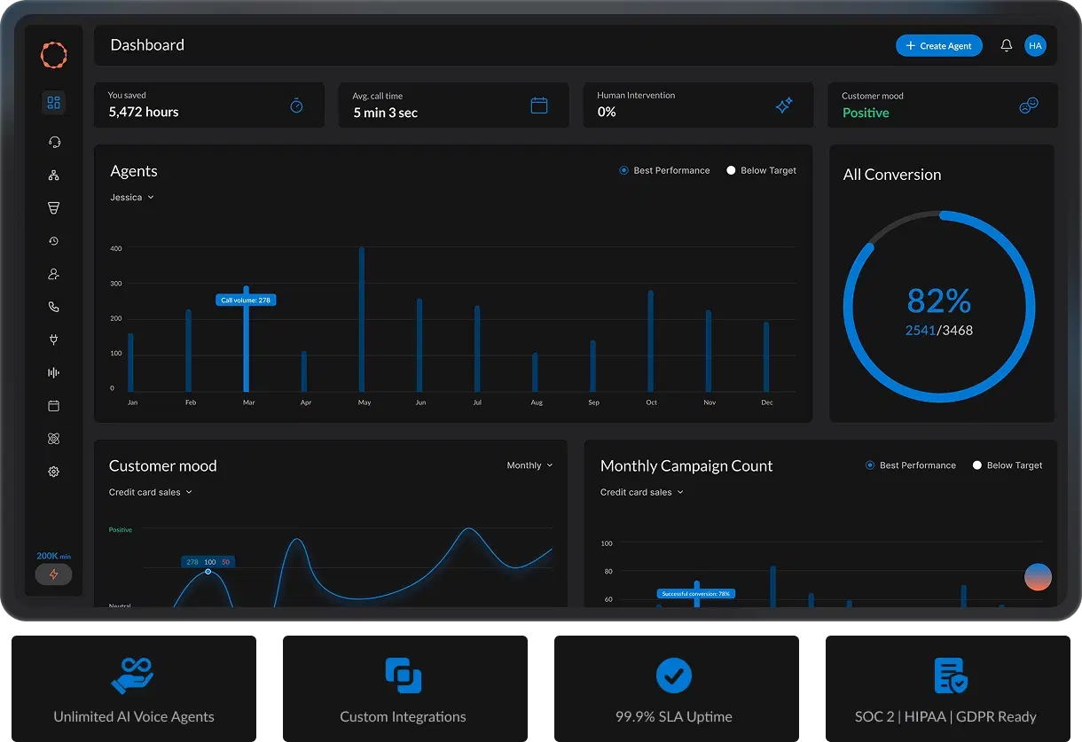This screenshot has width=1082, height=742.
Task: Click the Create Agent button
Action: click(939, 45)
